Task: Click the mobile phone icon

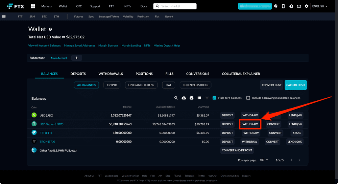Action: 283,6
